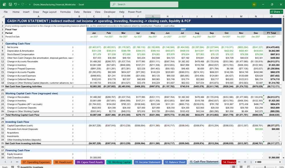Image resolution: width=285 pixels, height=168 pixels.
Task: Click the Excel app icon
Action: point(4,4)
